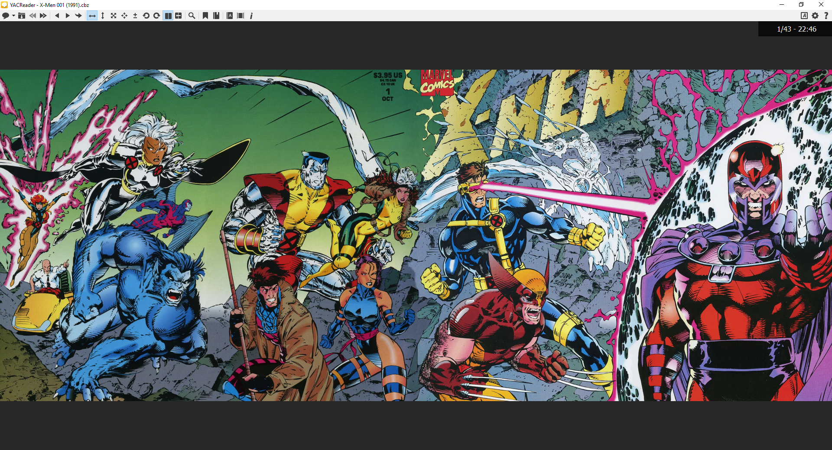832x450 pixels.
Task: Open a comic with the speech bubble icon
Action: tap(6, 16)
